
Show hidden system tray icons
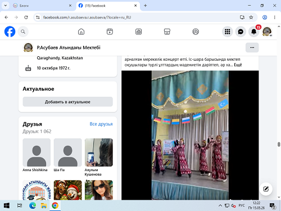pos(220,206)
